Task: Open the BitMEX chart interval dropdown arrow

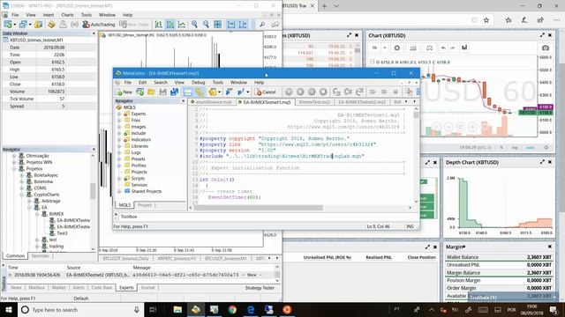Action: [x=385, y=48]
